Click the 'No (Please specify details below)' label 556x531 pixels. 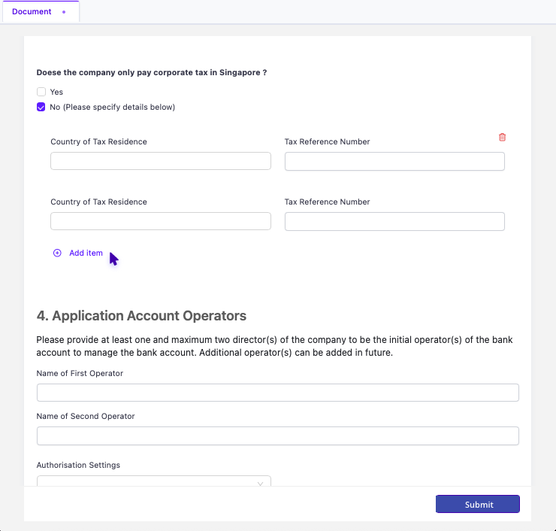pyautogui.click(x=112, y=107)
